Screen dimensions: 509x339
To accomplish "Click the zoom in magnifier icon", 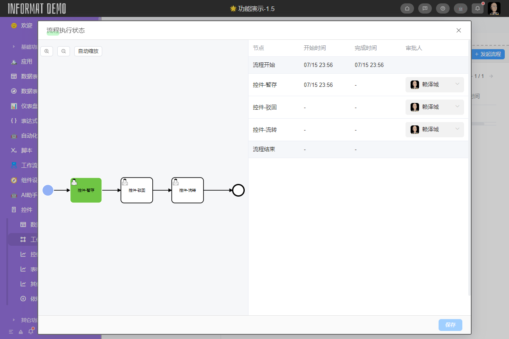I will [47, 51].
